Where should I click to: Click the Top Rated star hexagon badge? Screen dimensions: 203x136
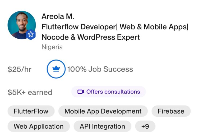tap(31, 34)
